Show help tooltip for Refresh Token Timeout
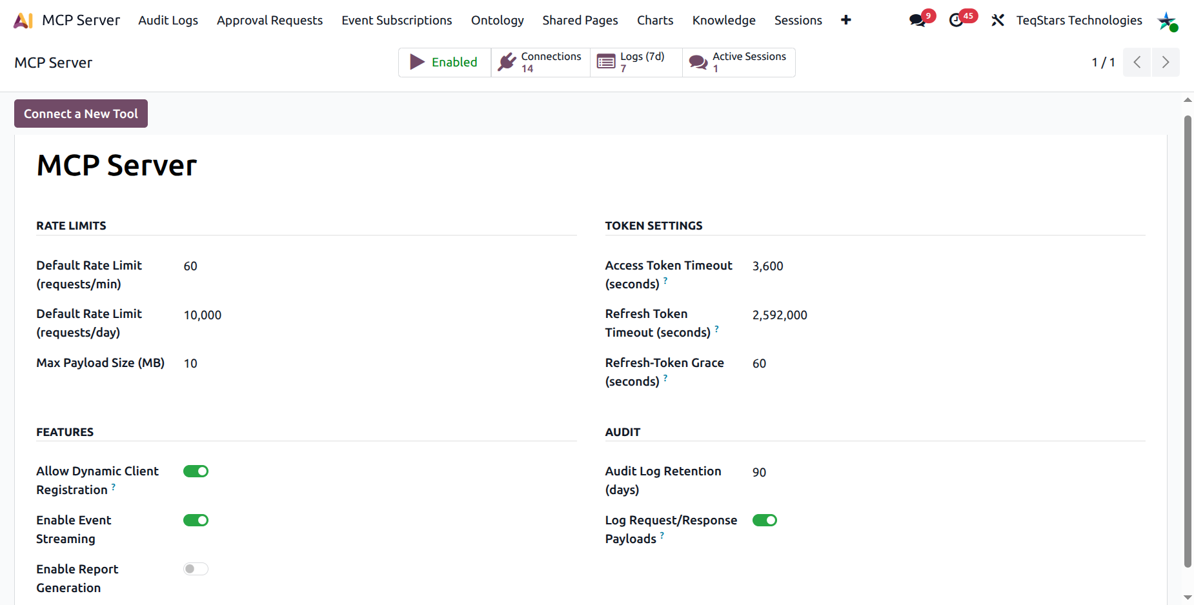 point(716,329)
